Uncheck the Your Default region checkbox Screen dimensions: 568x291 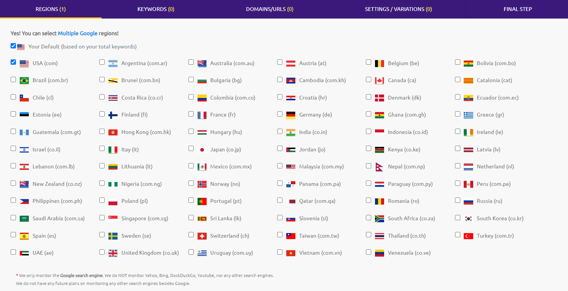click(13, 46)
